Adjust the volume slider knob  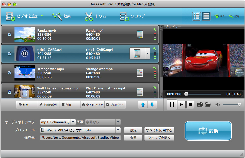pos(239,105)
